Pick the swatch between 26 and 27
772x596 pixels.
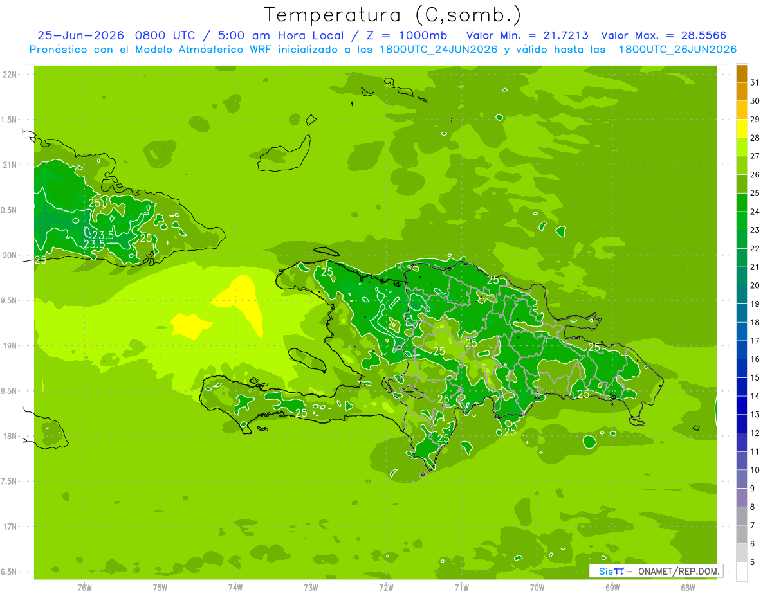point(742,165)
